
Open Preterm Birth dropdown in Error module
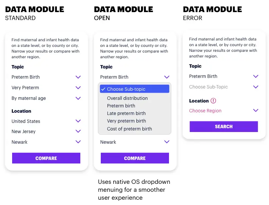click(x=224, y=76)
